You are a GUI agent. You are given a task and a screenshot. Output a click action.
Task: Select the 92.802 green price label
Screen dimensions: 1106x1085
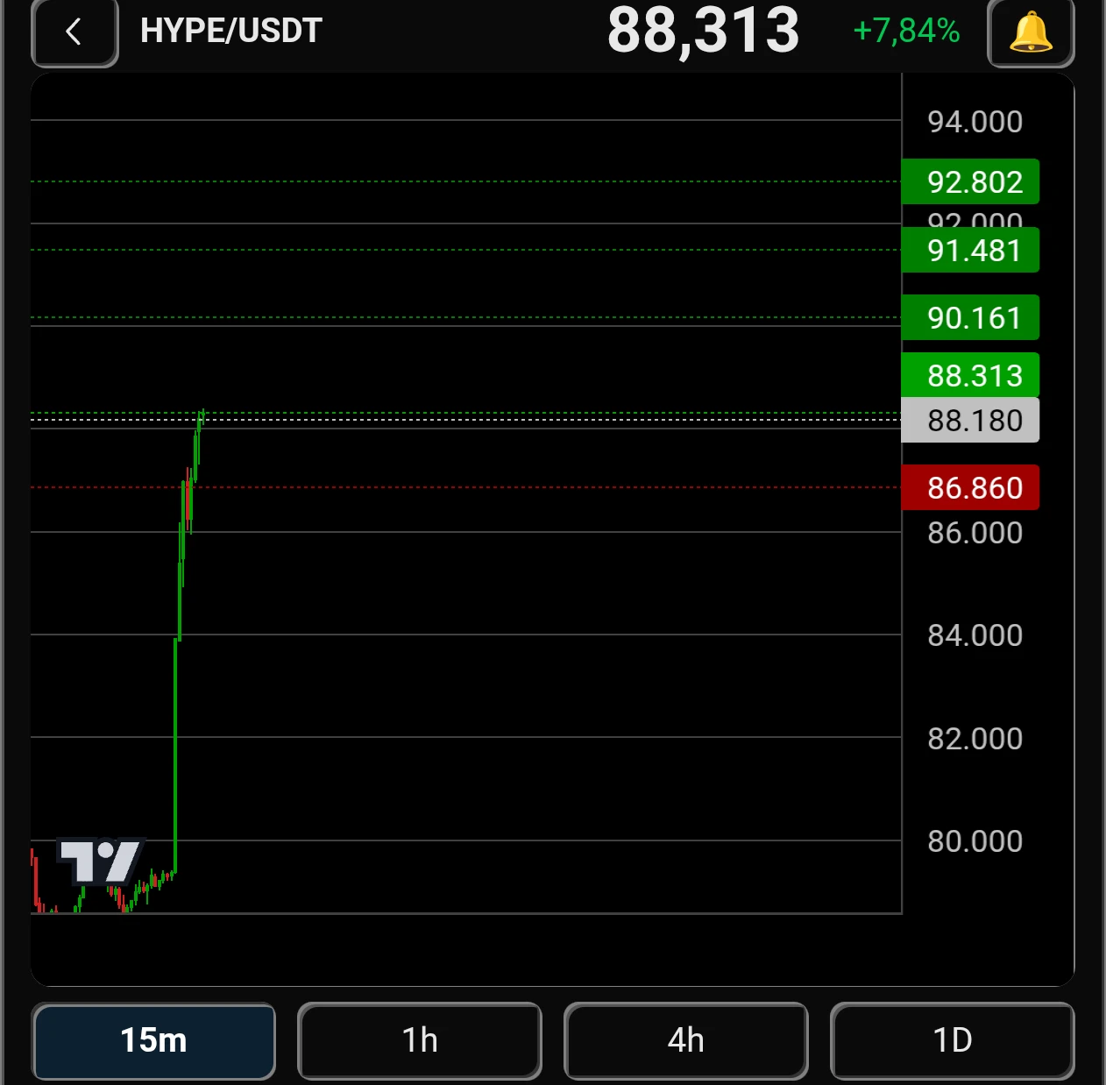(970, 182)
